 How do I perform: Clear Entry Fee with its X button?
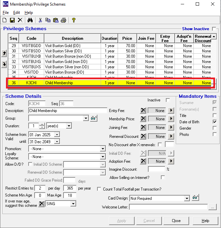click(x=143, y=110)
